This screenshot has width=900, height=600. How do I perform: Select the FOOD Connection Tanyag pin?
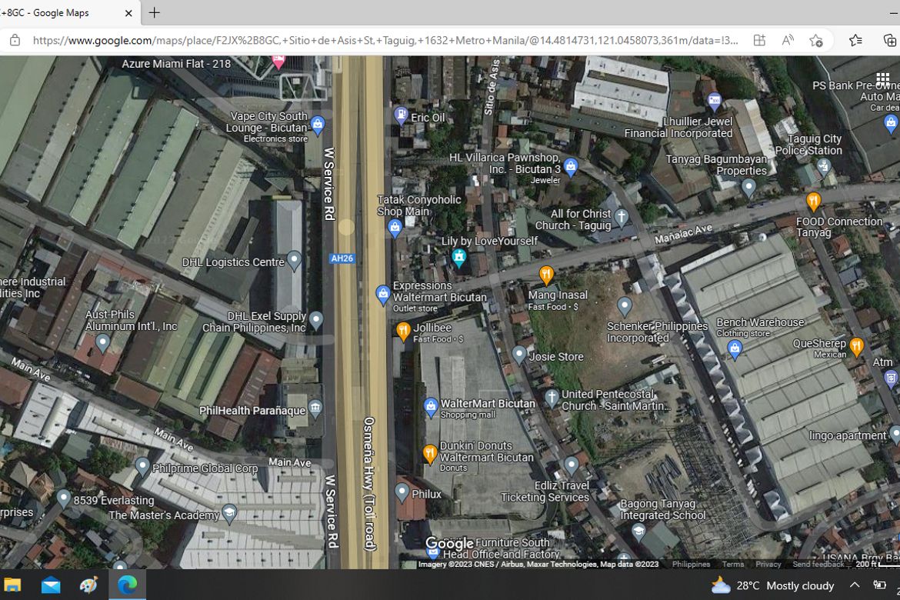[813, 201]
